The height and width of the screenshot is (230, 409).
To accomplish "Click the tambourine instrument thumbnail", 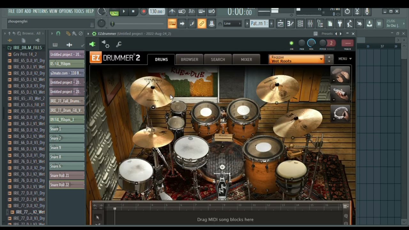I will [x=340, y=113].
